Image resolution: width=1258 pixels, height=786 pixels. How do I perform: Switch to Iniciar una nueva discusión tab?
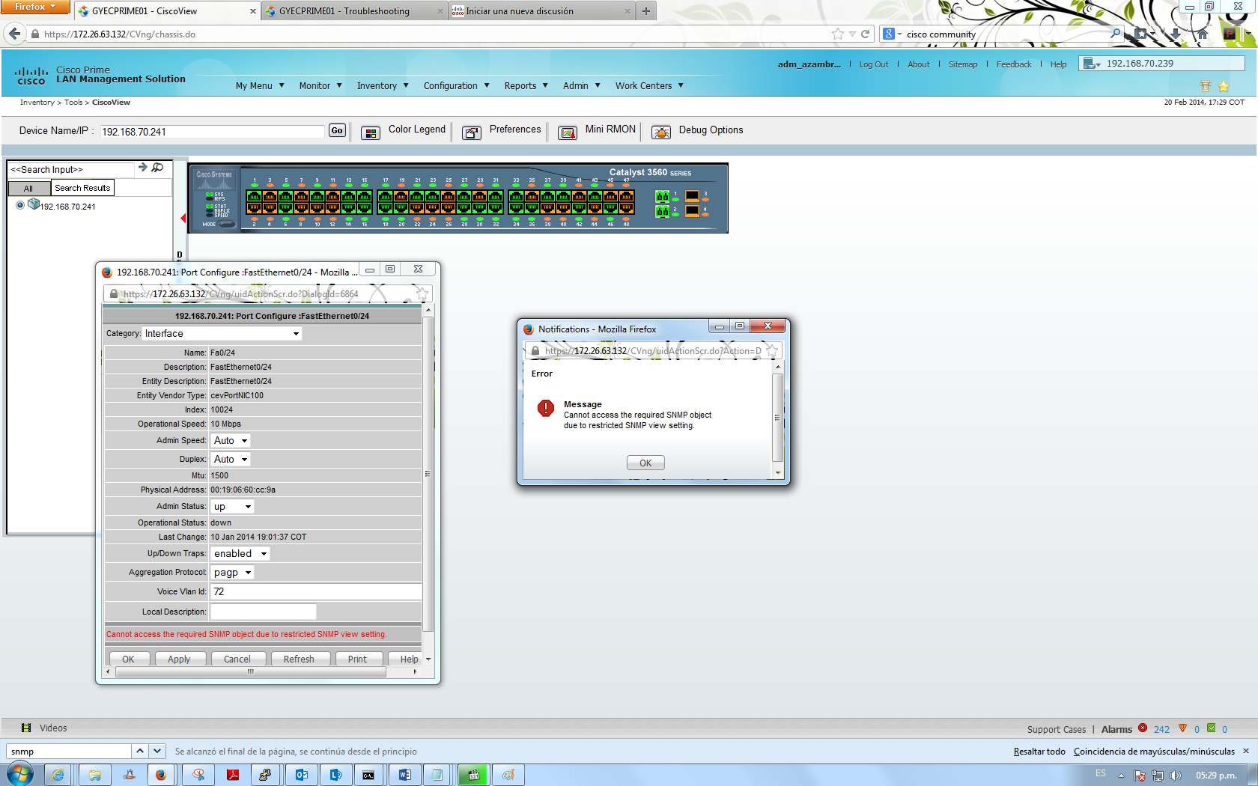pyautogui.click(x=541, y=11)
